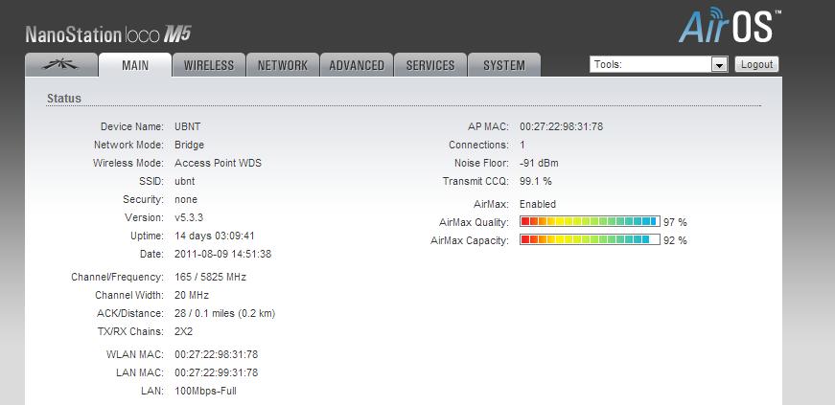
Task: Click the AirOS logo
Action: pyautogui.click(x=730, y=27)
